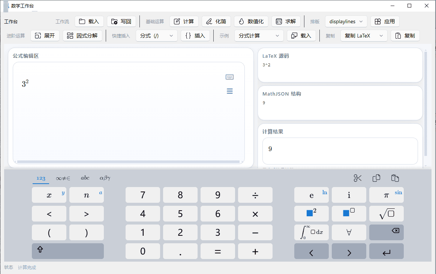Screen dimensions: 436x274
Task: Click the paste icon on keyboard toolbar
Action: tap(395, 178)
